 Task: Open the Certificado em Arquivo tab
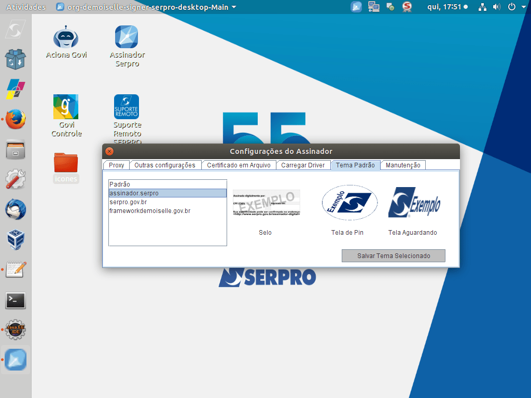239,165
